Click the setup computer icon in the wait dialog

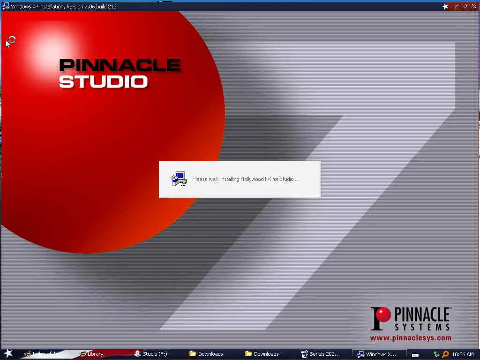tap(179, 179)
